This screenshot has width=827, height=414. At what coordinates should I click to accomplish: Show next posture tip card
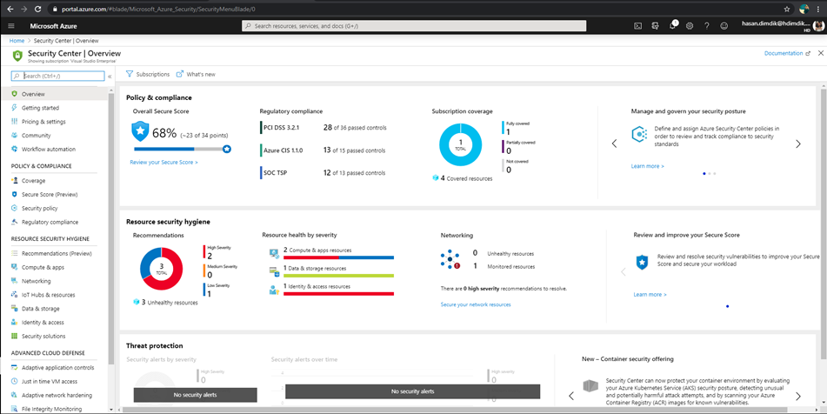798,144
